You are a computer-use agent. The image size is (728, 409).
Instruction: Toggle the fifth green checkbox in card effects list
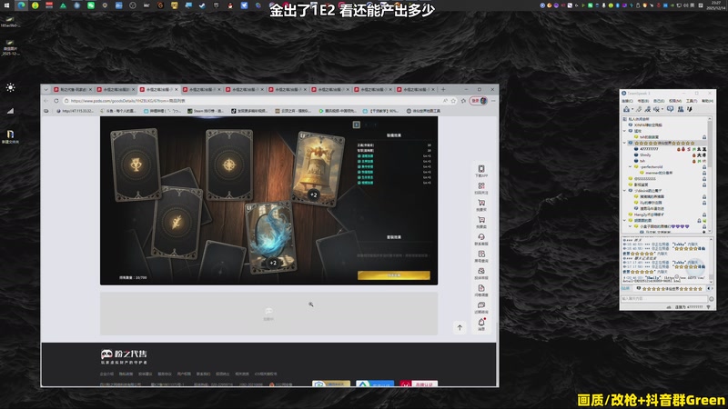359,177
